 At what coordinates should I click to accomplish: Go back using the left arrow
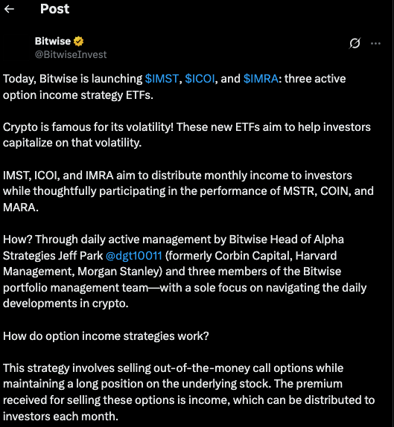coord(9,9)
